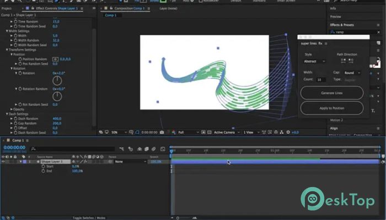The height and width of the screenshot is (220, 386).
Task: Open the Motion 2 panel
Action: coord(336,120)
